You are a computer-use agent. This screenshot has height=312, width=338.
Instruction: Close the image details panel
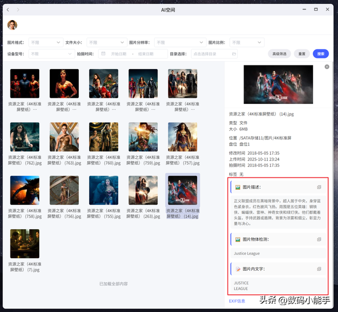coord(327,67)
